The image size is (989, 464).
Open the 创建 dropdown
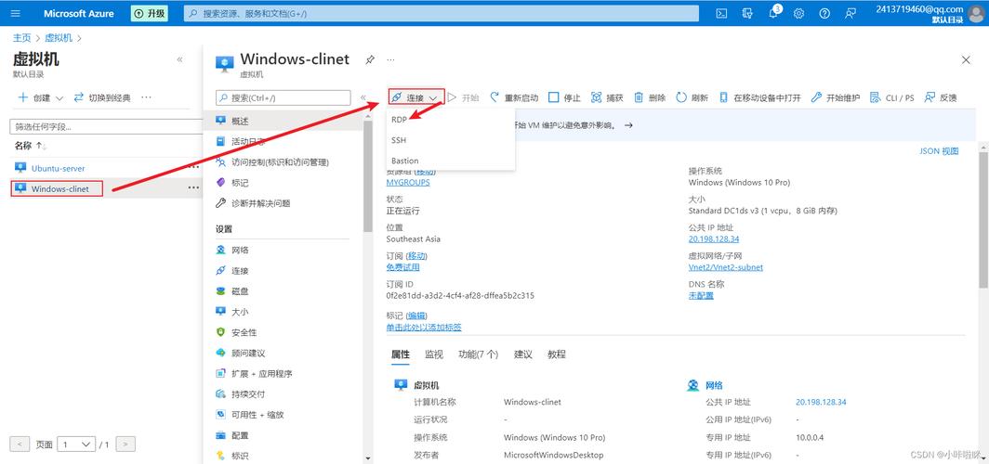40,97
